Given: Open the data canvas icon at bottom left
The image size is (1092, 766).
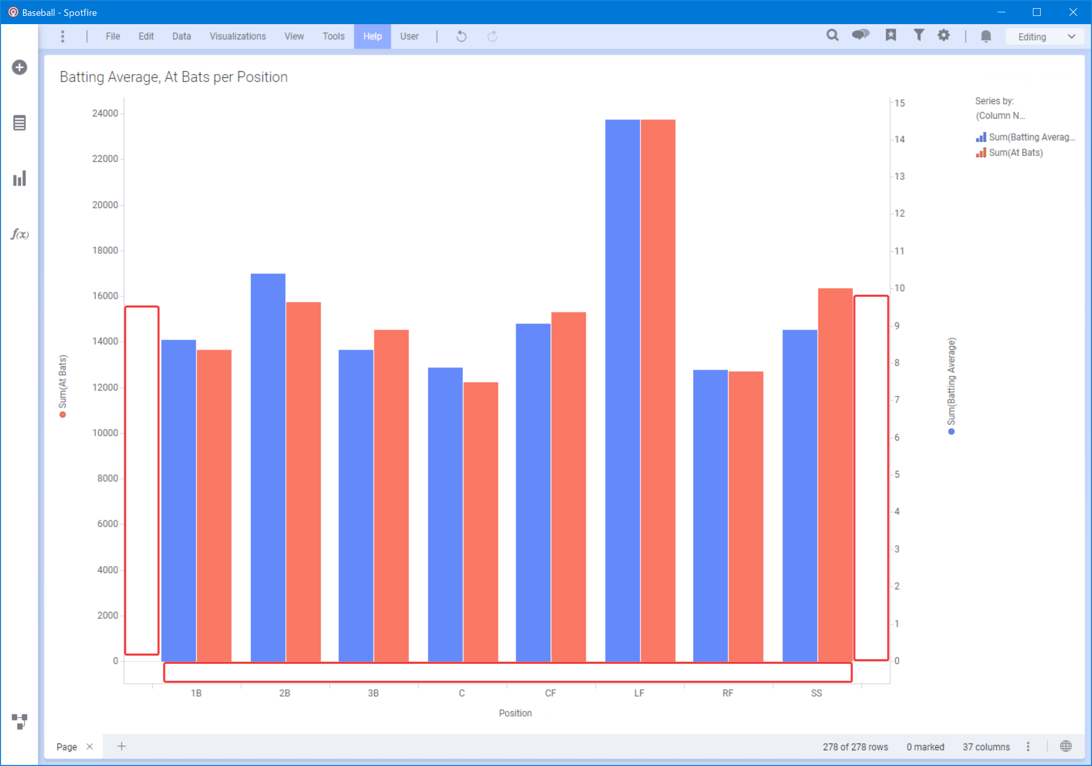Looking at the screenshot, I should point(20,721).
